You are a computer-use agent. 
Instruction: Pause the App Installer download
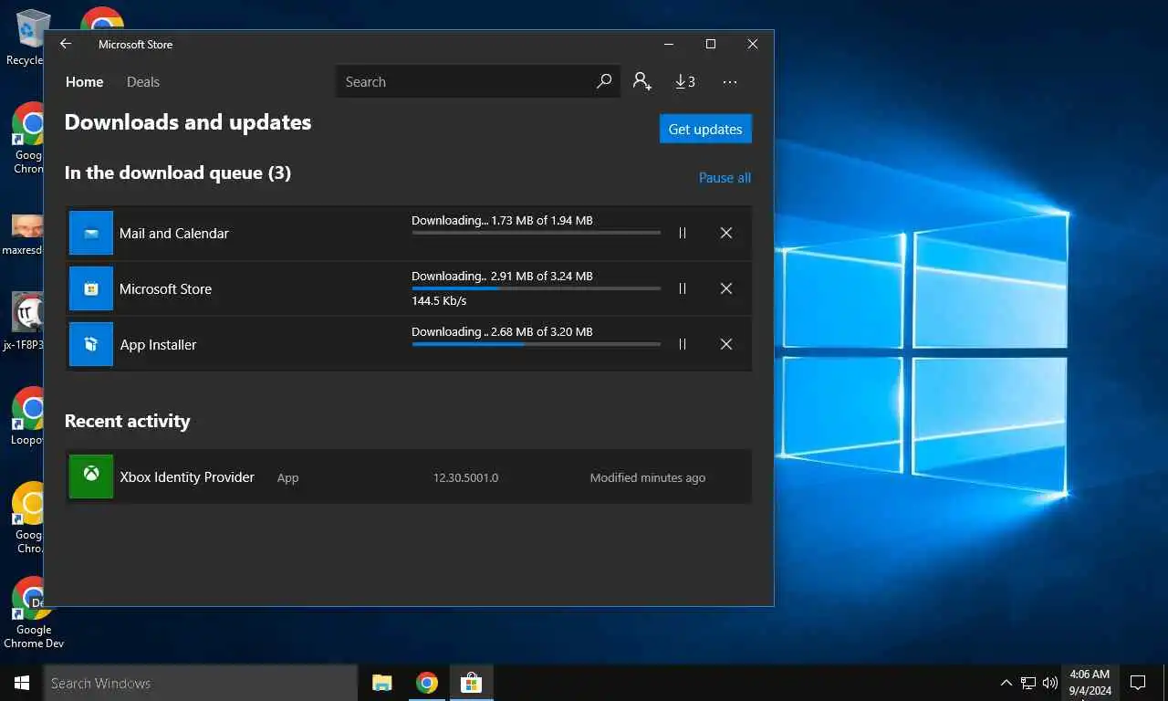coord(683,344)
